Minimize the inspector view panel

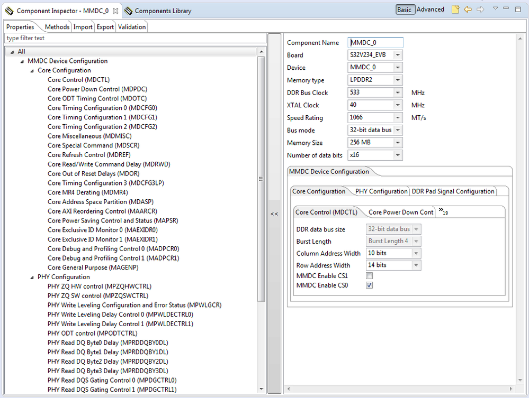(x=506, y=8)
